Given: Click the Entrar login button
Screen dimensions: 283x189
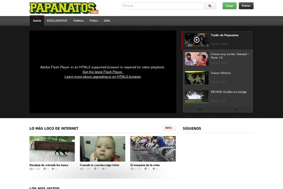Looking at the screenshot, I should (x=246, y=6).
